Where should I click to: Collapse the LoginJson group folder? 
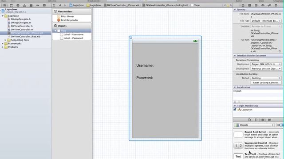(3, 16)
